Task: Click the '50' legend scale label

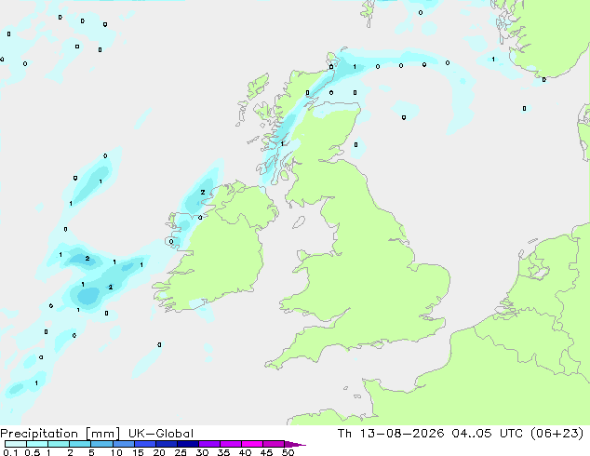Action: click(x=288, y=452)
